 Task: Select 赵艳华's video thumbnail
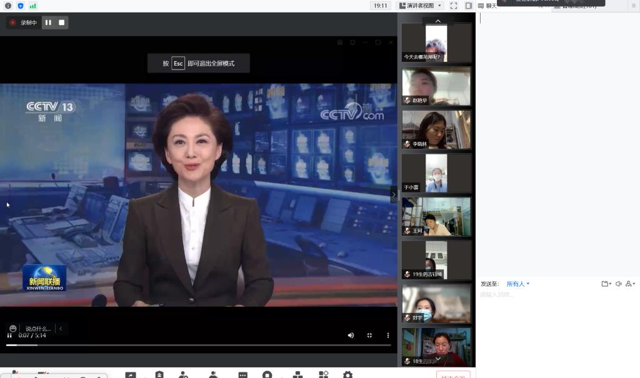[436, 86]
